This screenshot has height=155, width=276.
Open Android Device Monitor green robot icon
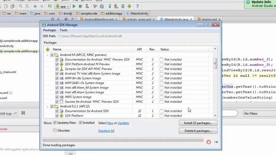point(129,6)
